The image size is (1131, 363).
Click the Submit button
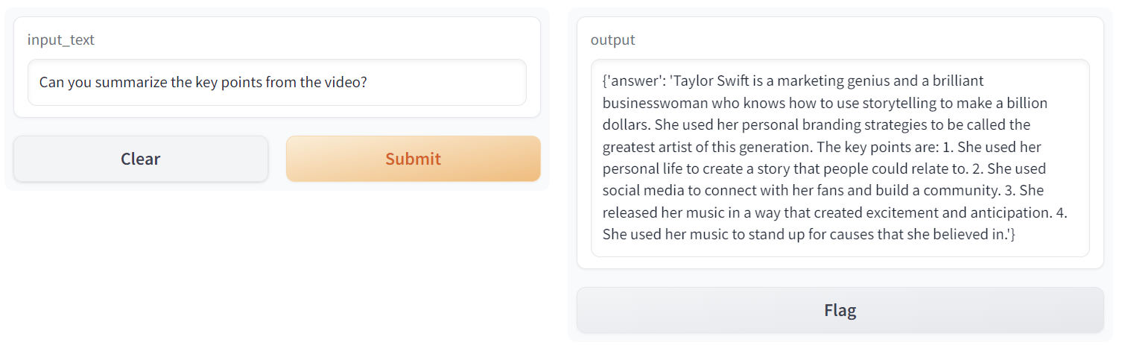point(413,159)
